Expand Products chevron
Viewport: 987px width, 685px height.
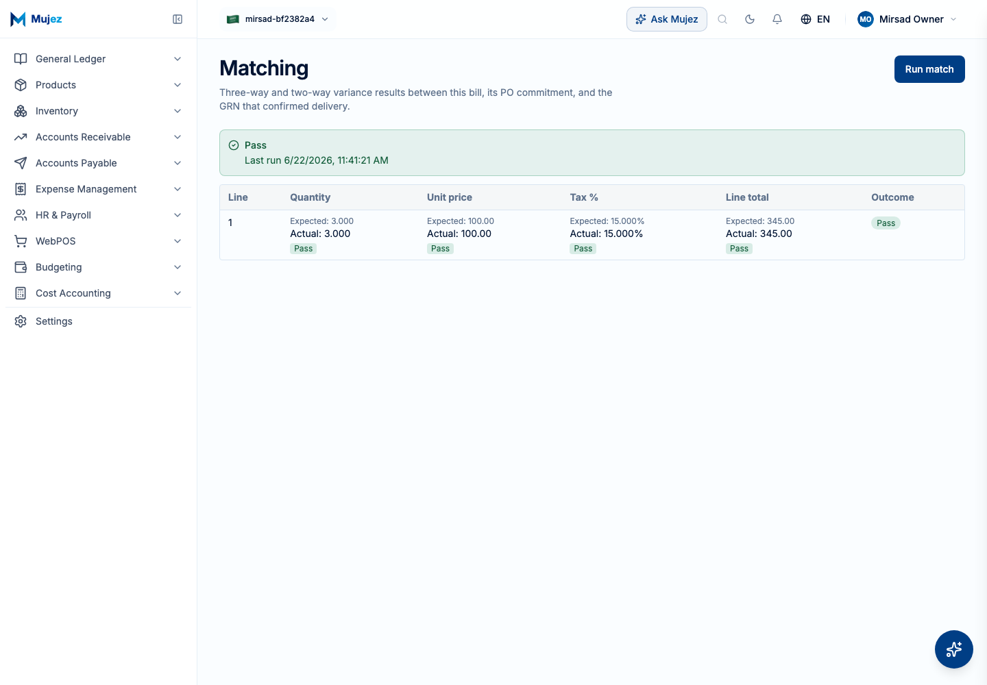[x=178, y=85]
